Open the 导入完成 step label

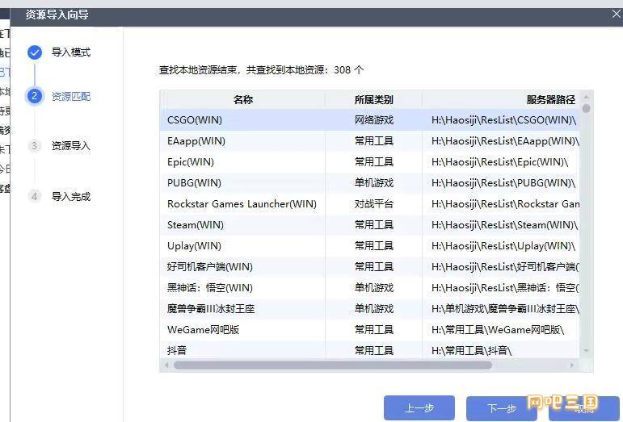point(71,196)
